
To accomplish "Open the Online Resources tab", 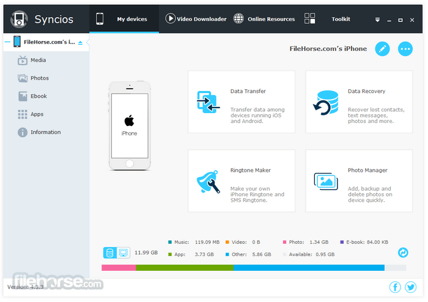I will click(x=264, y=19).
